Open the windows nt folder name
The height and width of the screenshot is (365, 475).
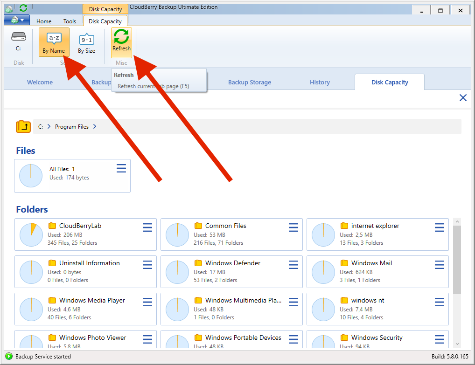[x=368, y=300]
